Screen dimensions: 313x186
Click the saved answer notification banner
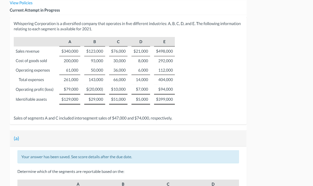pos(128,157)
